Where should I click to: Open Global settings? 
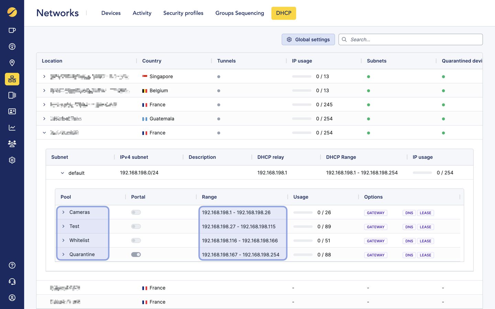tap(308, 39)
